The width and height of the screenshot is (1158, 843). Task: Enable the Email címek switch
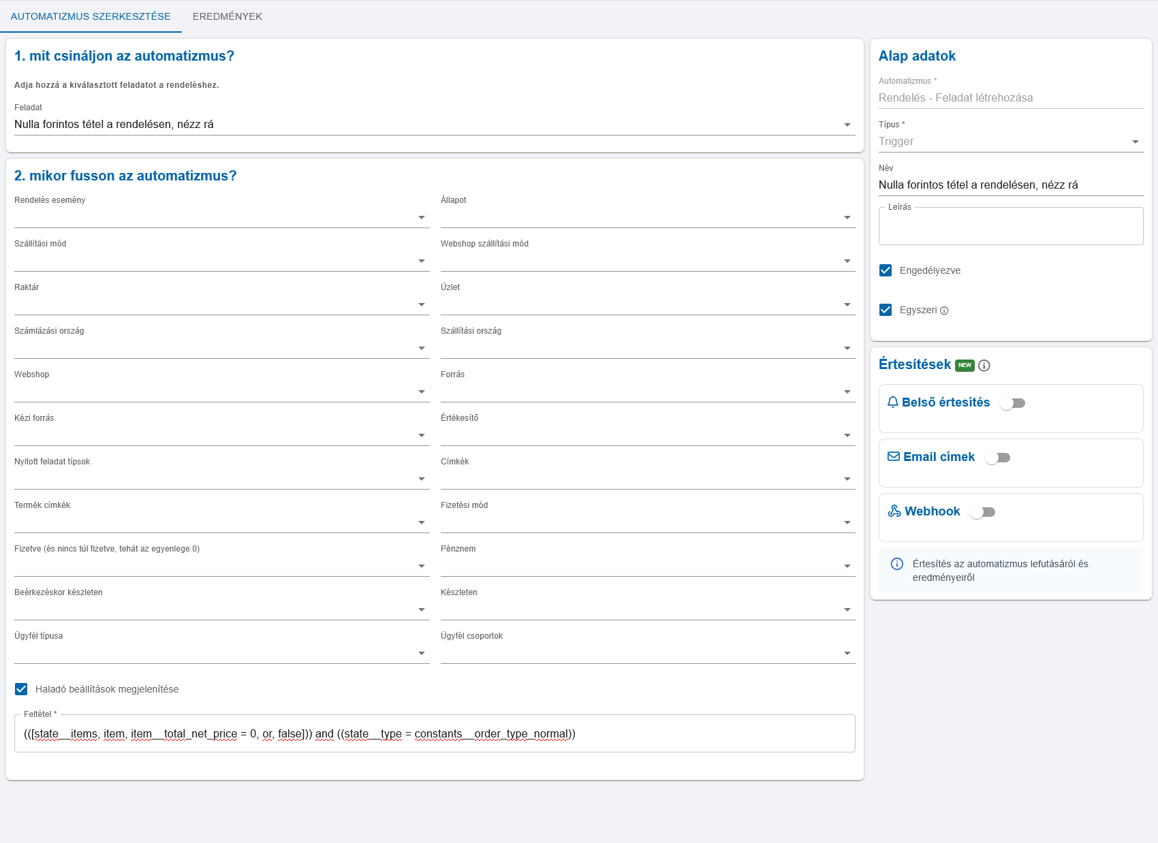[x=997, y=458]
